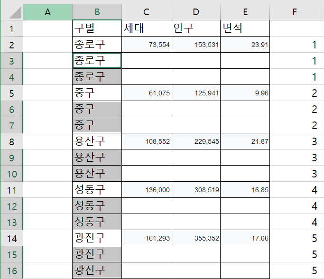Click the 면적 header cell
The width and height of the screenshot is (324, 279).
(245, 28)
